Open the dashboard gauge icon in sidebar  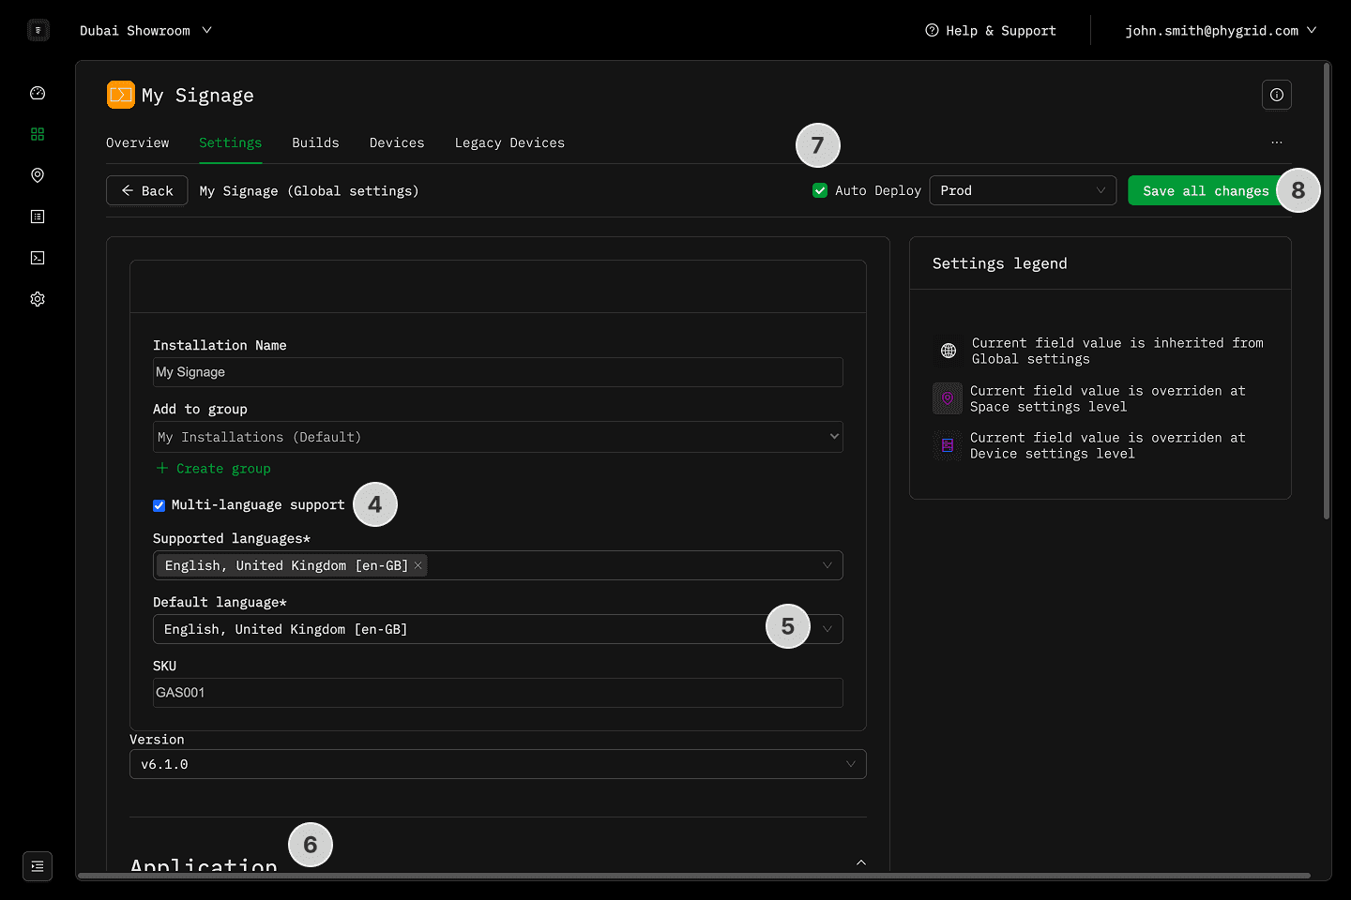[x=38, y=93]
